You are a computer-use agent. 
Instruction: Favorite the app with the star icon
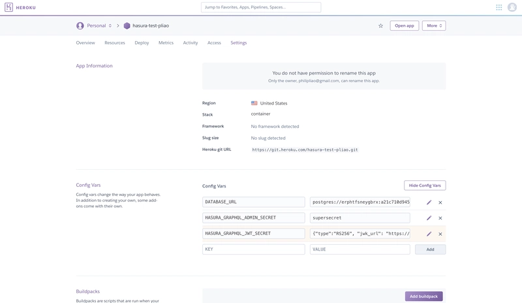tap(380, 25)
